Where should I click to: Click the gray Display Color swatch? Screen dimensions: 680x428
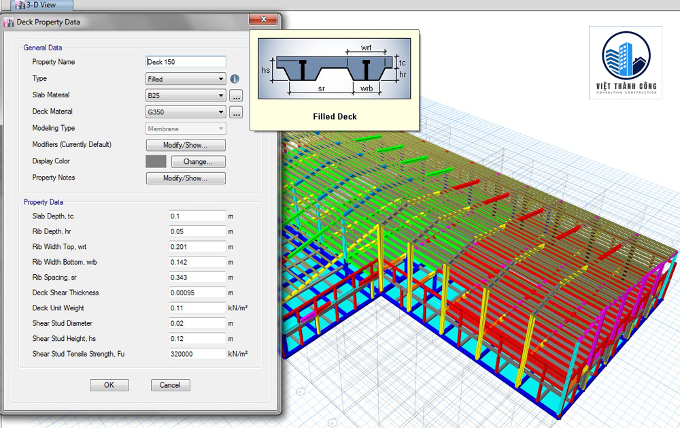(156, 162)
